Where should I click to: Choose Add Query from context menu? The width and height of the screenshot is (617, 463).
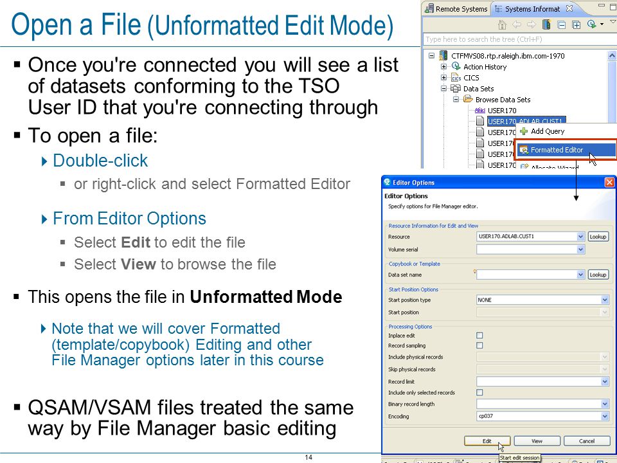[x=548, y=131]
